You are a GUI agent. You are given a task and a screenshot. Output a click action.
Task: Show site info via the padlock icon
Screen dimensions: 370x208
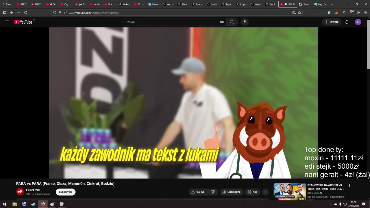click(x=60, y=12)
